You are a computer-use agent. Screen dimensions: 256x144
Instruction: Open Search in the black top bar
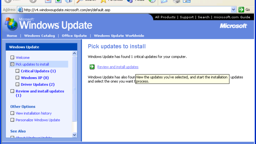(x=204, y=17)
